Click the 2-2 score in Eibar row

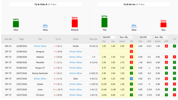coord(55,79)
